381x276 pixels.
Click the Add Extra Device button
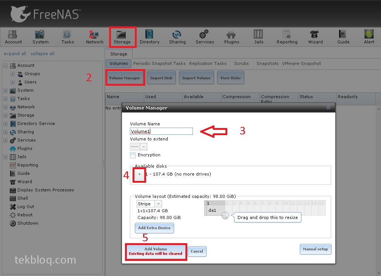tap(154, 228)
